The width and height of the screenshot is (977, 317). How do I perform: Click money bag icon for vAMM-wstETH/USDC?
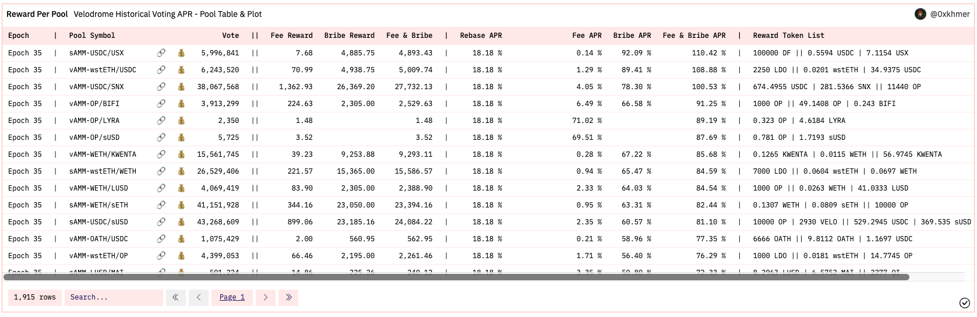pyautogui.click(x=181, y=70)
